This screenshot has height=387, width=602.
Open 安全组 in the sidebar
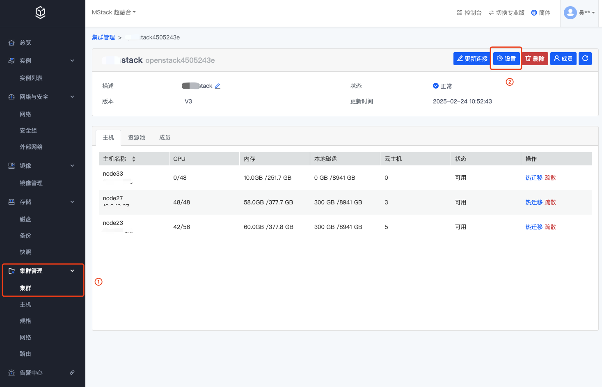click(x=28, y=131)
